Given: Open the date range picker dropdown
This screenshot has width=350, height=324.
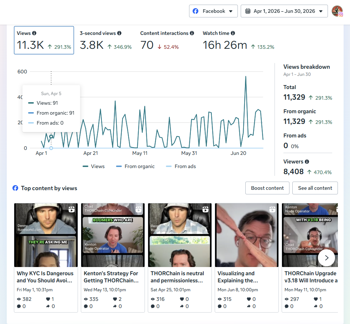Looking at the screenshot, I should click(x=284, y=11).
